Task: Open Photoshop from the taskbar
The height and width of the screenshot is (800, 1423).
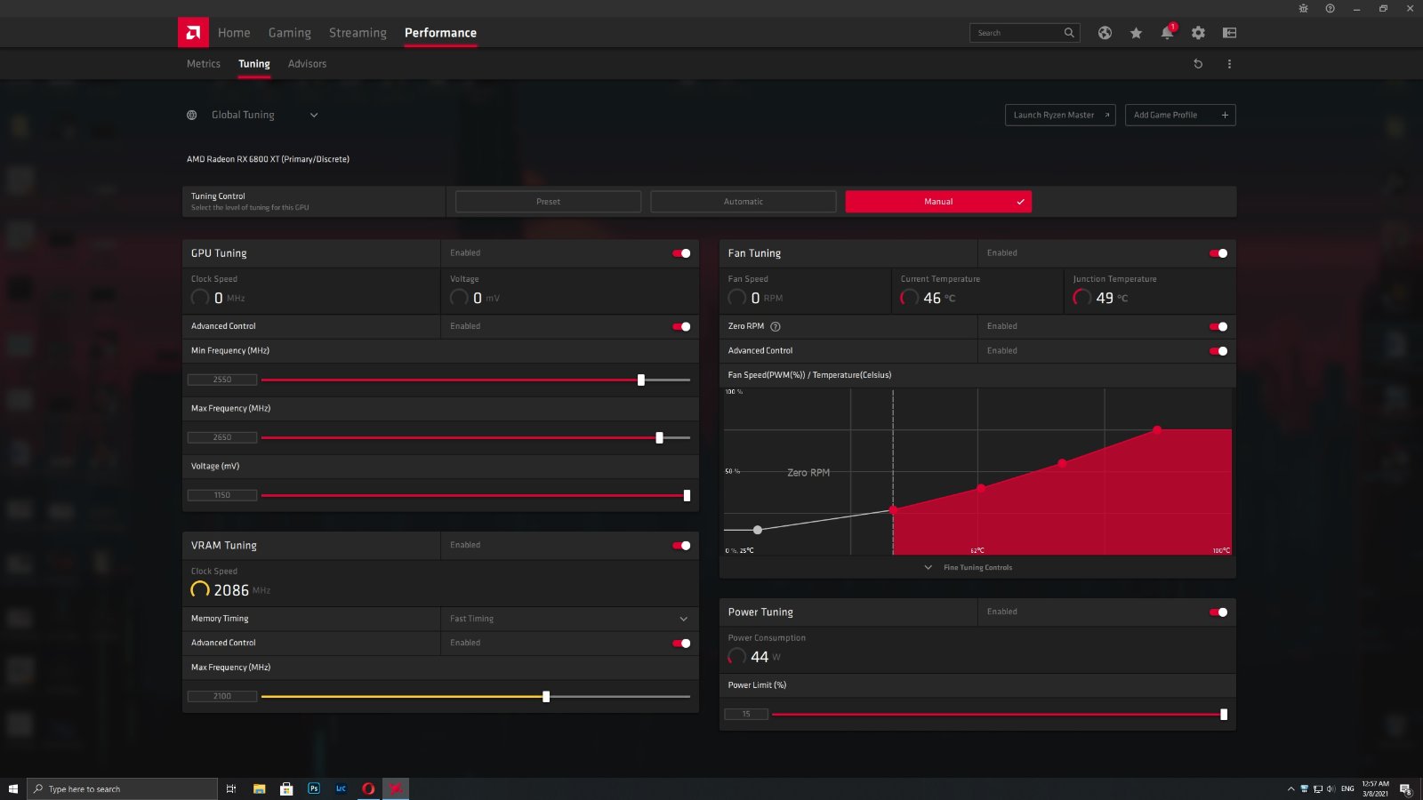Action: coord(314,788)
